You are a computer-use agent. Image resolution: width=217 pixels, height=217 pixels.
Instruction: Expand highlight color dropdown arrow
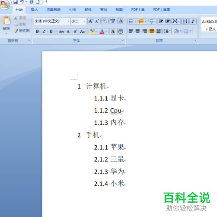coord(97,31)
